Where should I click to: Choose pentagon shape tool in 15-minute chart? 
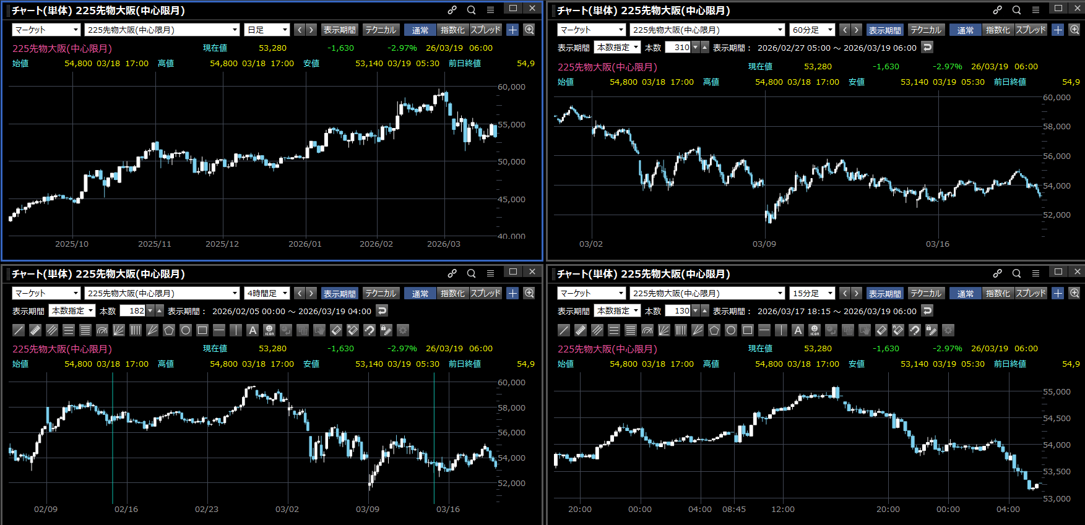(714, 330)
